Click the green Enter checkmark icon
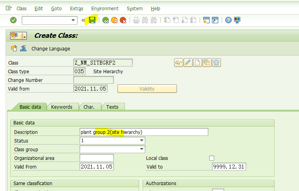The image size is (299, 191). [13, 20]
